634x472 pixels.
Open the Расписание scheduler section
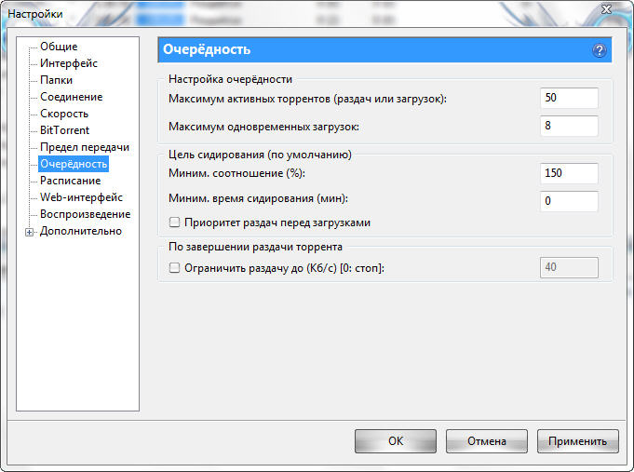pyautogui.click(x=70, y=181)
